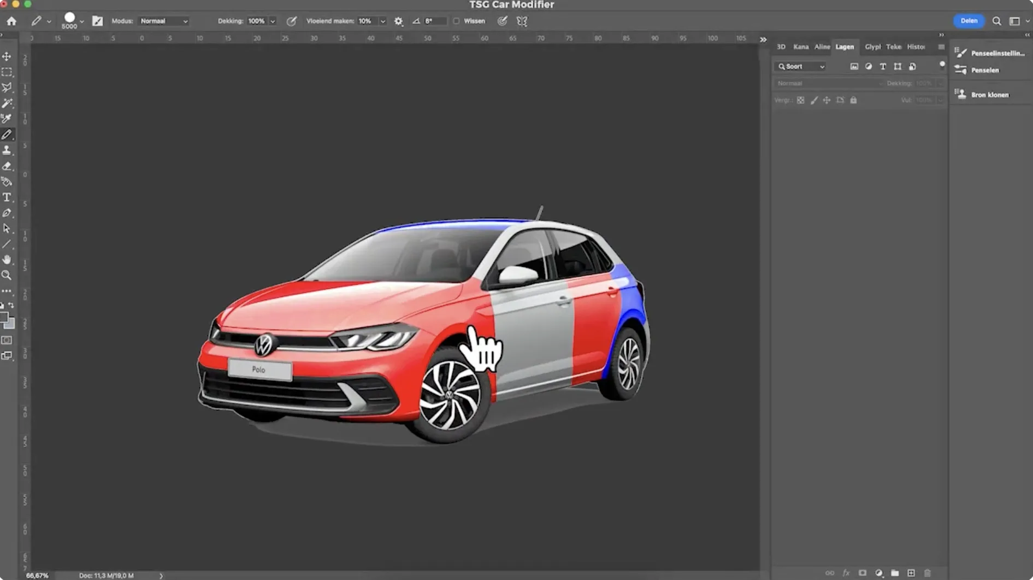Select the Eyedropper tool
The width and height of the screenshot is (1033, 580).
[x=7, y=119]
